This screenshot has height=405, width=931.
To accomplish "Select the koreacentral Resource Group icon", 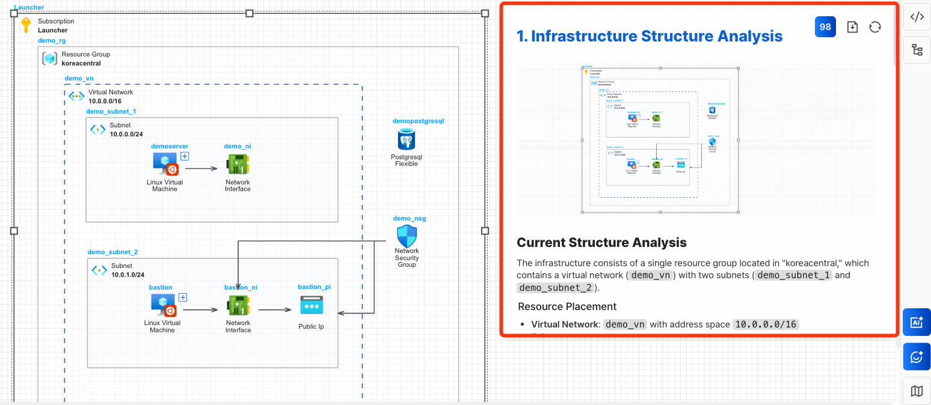I will click(x=49, y=59).
